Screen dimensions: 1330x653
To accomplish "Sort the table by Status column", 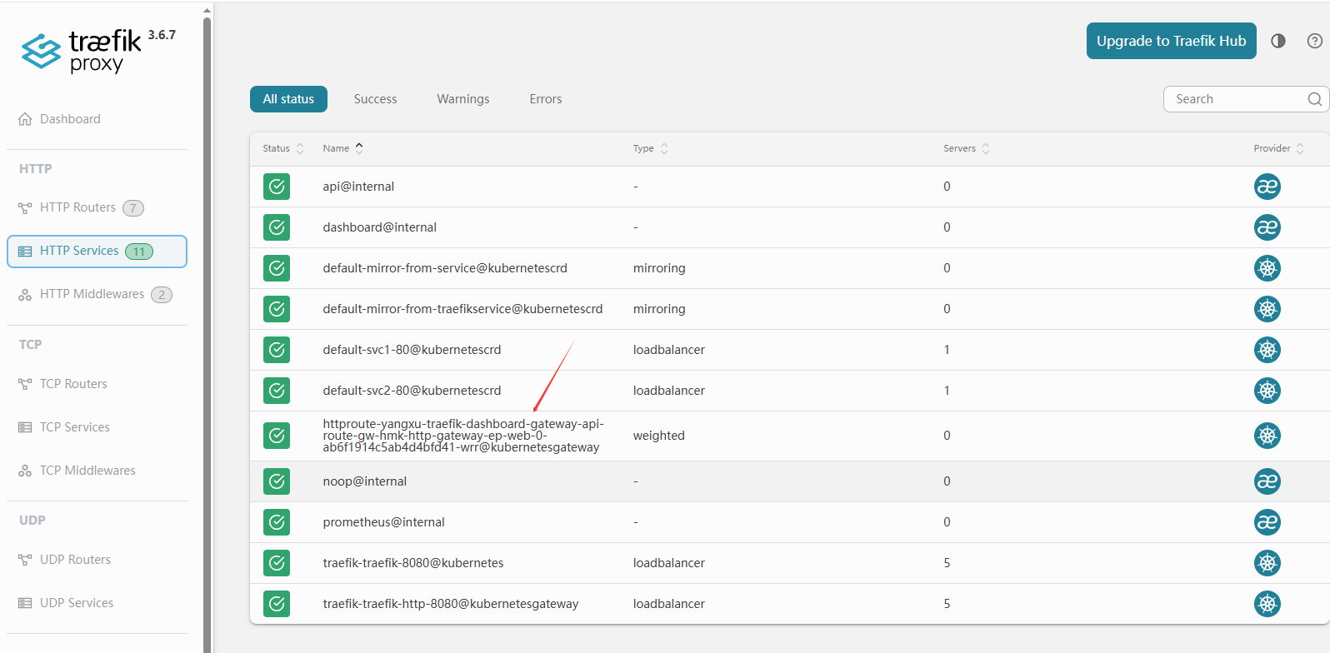I will (283, 148).
